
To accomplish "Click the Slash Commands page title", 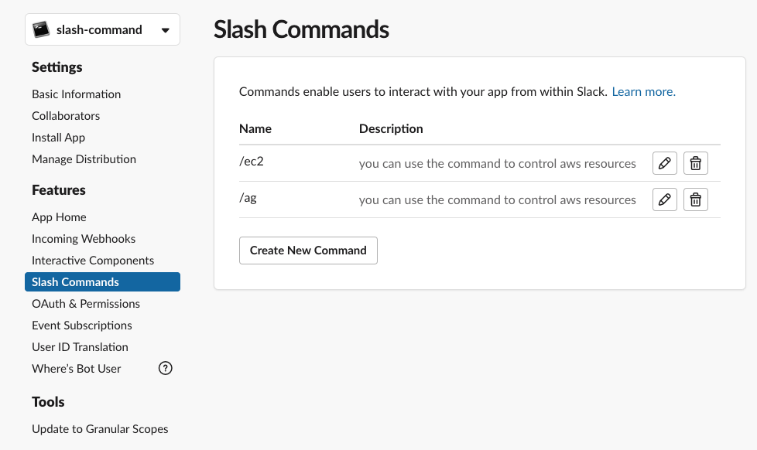I will click(x=301, y=29).
